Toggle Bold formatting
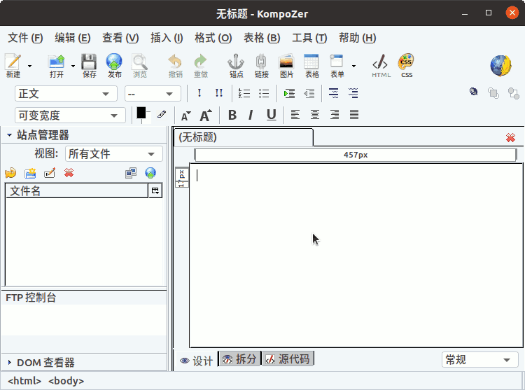This screenshot has height=390, width=525. tap(232, 115)
